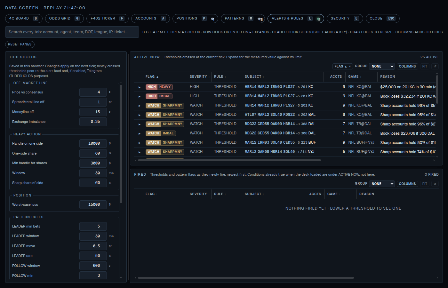The width and height of the screenshot is (448, 288).
Task: Edit the Min handle for shares value
Action: (x=93, y=163)
